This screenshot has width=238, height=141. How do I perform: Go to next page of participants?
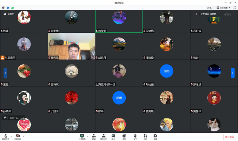coord(233,73)
